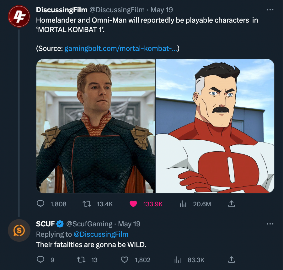283x270 pixels.
Task: Reply to the DiscussingFilm tweet
Action: pyautogui.click(x=40, y=204)
